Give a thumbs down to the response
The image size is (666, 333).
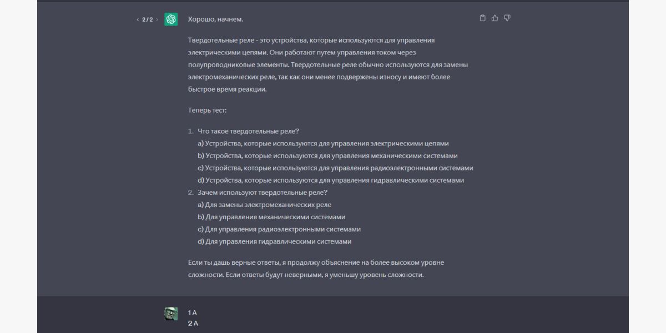pyautogui.click(x=507, y=17)
